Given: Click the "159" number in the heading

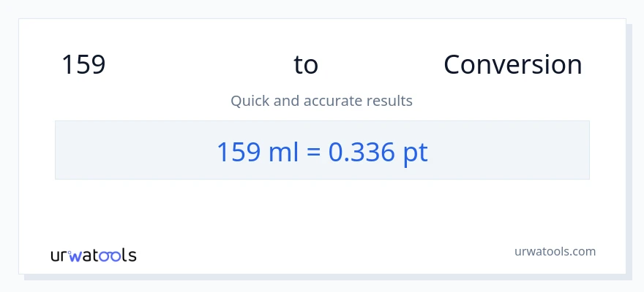Looking at the screenshot, I should [83, 65].
